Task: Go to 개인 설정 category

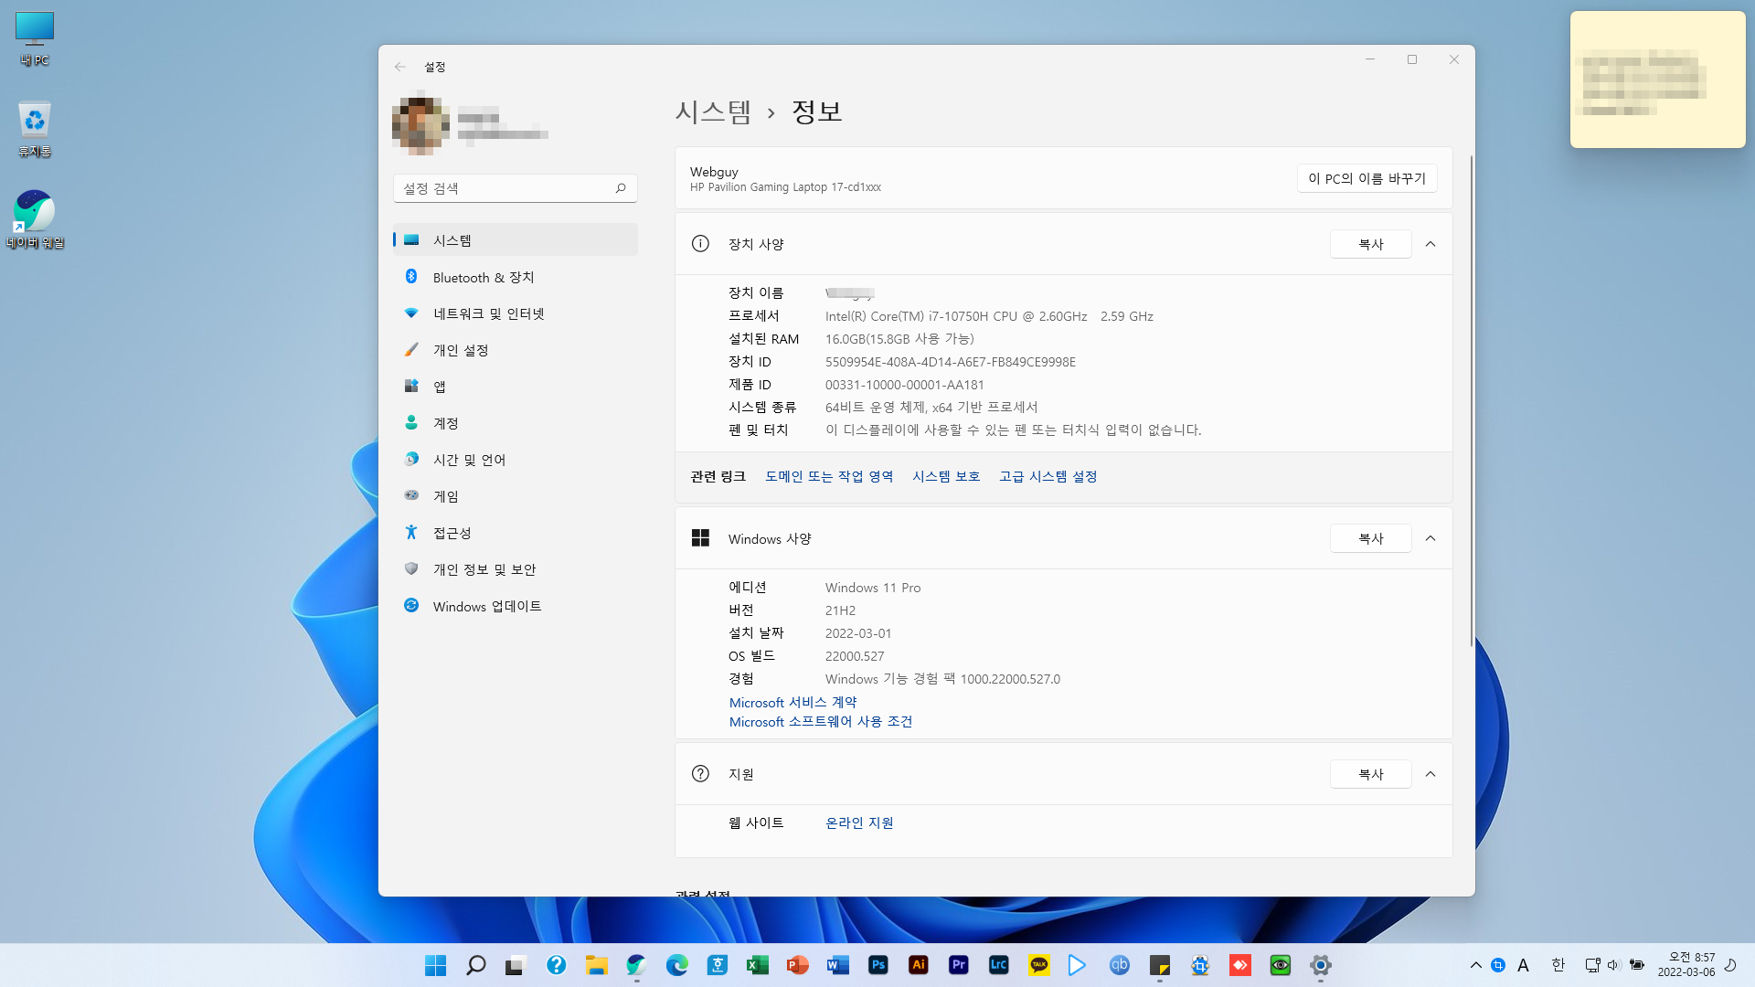Action: pos(515,350)
